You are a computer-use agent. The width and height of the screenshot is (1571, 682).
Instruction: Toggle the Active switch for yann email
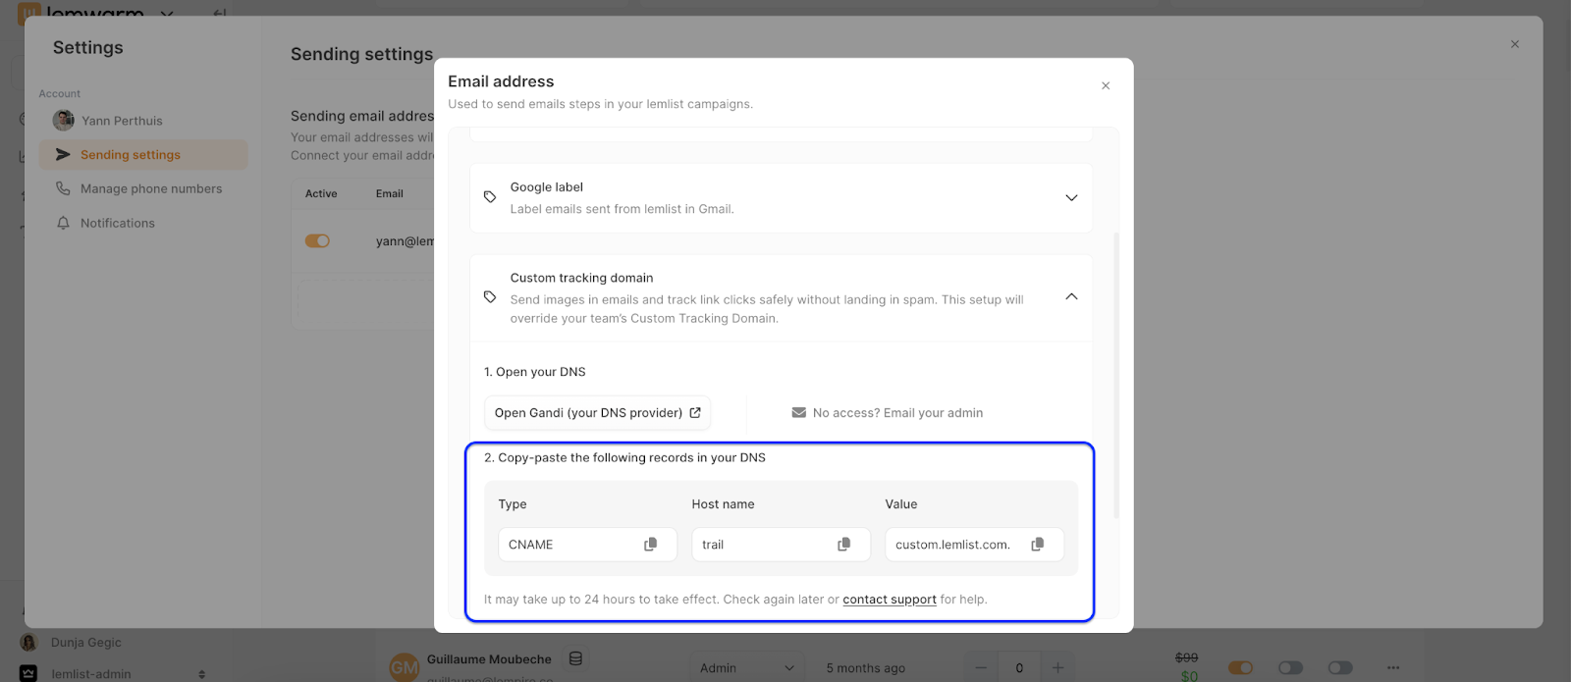click(317, 241)
